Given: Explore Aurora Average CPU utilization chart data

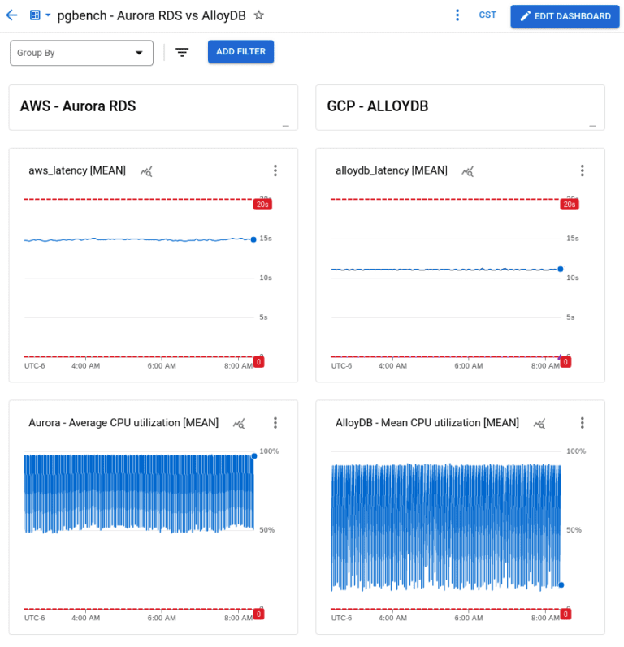Looking at the screenshot, I should [239, 424].
